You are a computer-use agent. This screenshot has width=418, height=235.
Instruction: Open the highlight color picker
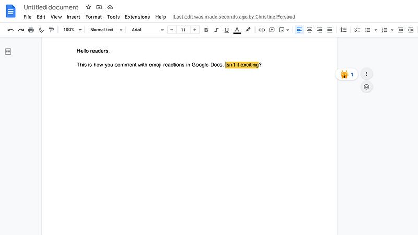coord(248,30)
